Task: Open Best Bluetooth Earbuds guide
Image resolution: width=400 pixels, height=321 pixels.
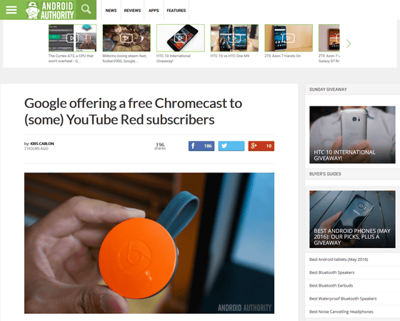Action: pos(331,285)
